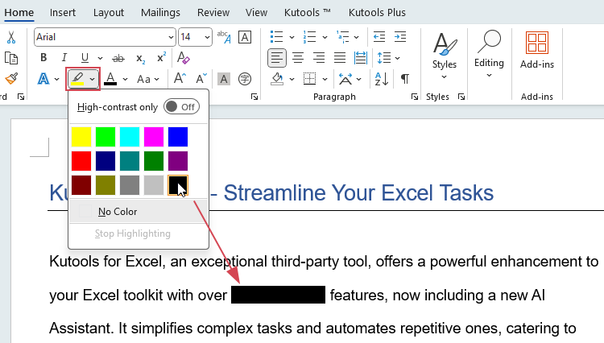Click Clear All Formatting icon
This screenshot has height=343, width=604.
(x=183, y=58)
